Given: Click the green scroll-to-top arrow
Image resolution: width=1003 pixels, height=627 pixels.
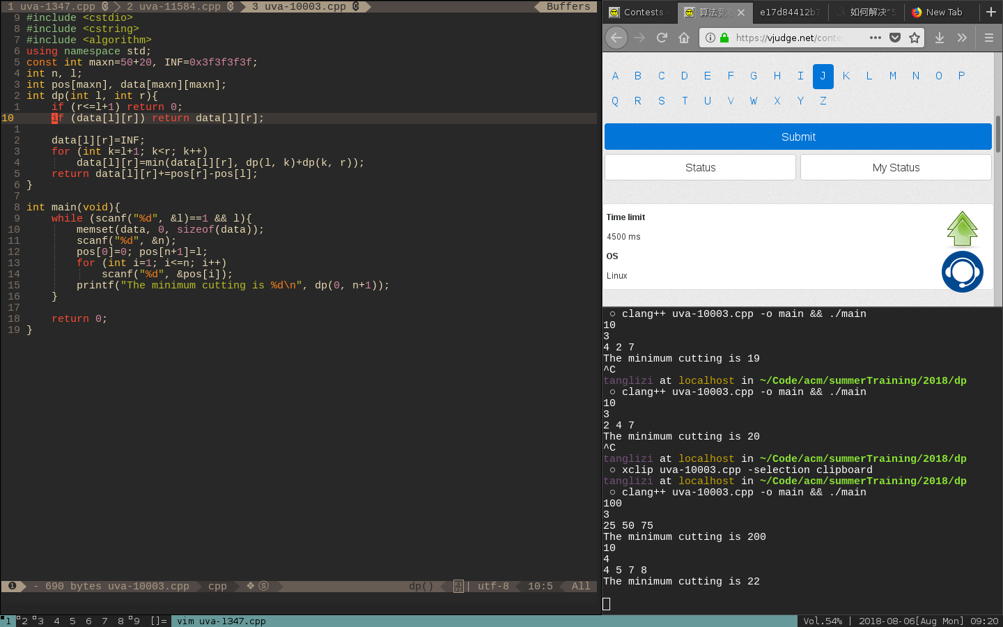Looking at the screenshot, I should pyautogui.click(x=962, y=229).
